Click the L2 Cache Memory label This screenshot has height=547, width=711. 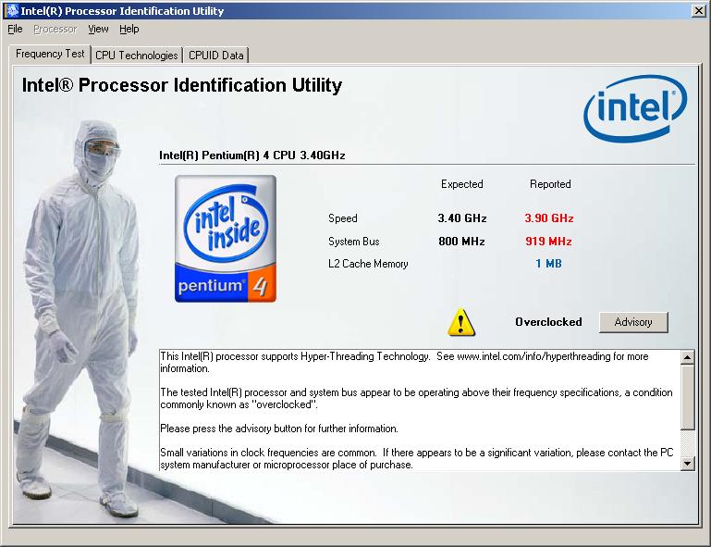pyautogui.click(x=368, y=264)
